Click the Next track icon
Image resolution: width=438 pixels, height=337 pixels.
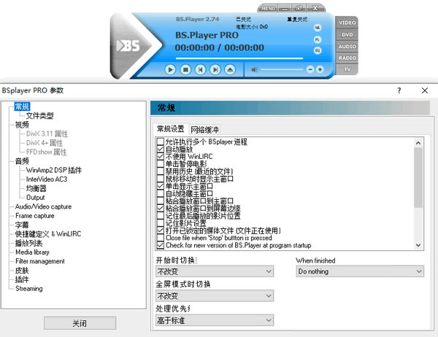215,69
